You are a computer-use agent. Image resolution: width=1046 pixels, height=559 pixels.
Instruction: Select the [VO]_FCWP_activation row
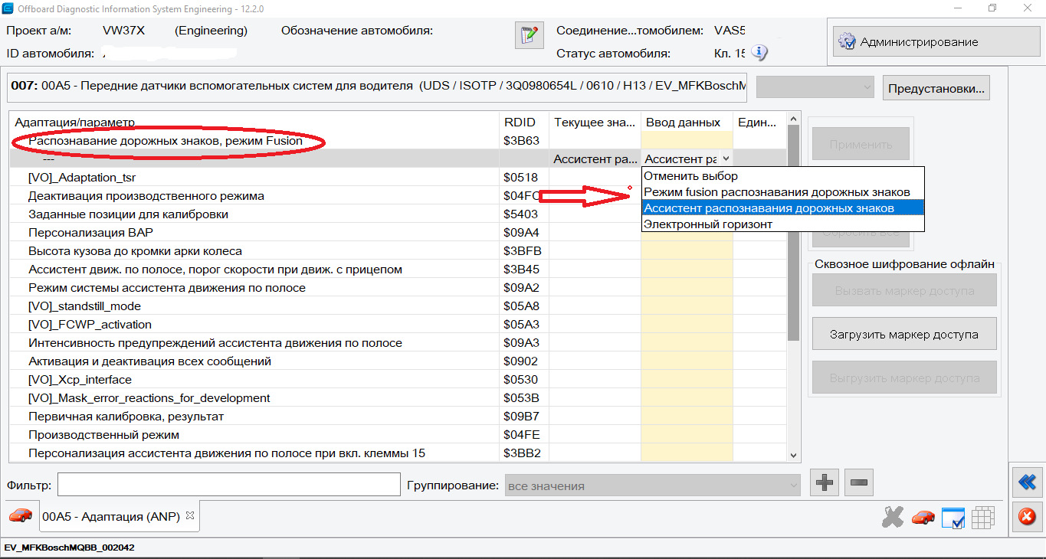pyautogui.click(x=398, y=324)
